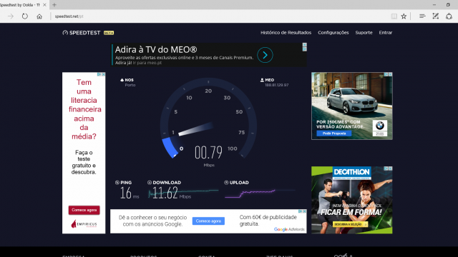Click Entrar to sign in

click(x=386, y=33)
